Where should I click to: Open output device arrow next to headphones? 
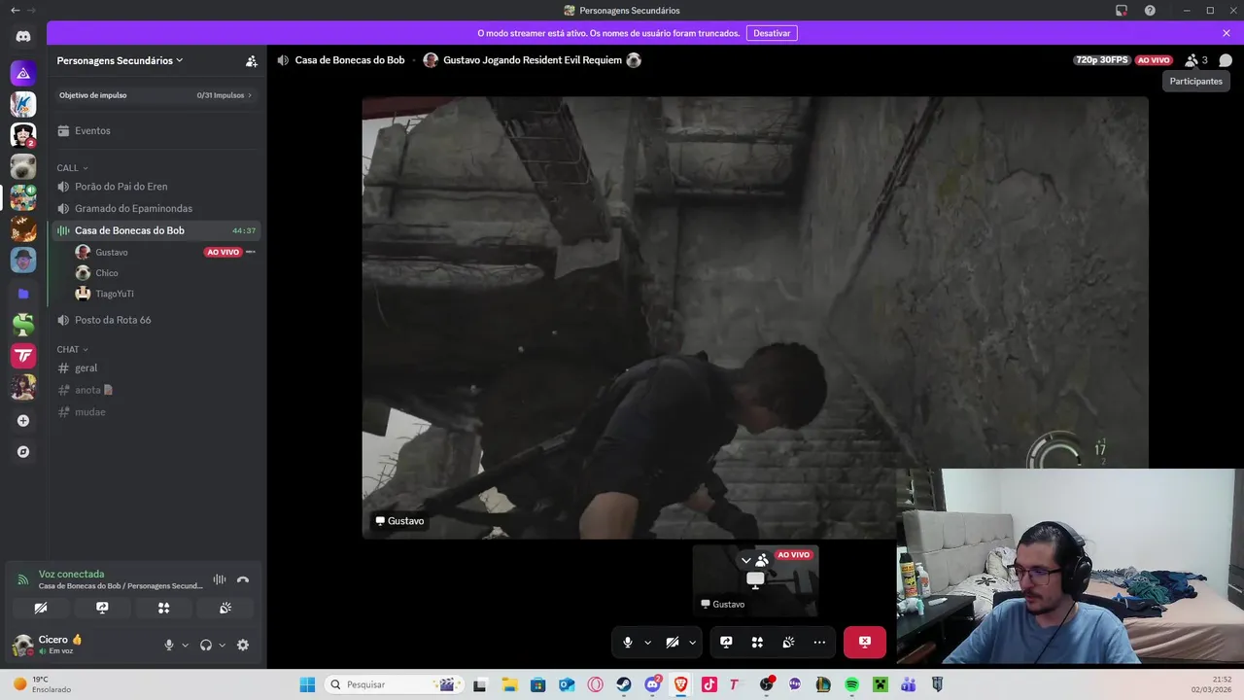(x=223, y=645)
